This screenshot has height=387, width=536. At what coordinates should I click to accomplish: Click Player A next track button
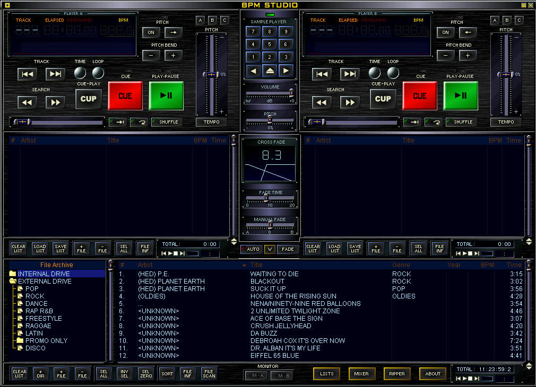point(55,74)
